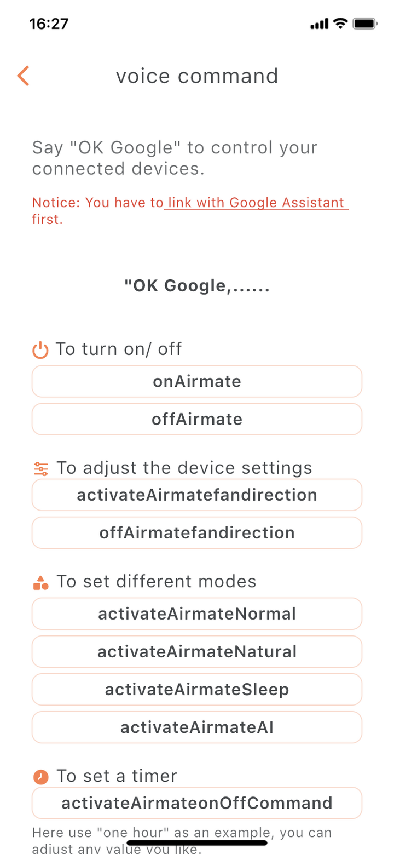The image size is (394, 854).
Task: Tap the battery icon in status bar
Action: (364, 24)
